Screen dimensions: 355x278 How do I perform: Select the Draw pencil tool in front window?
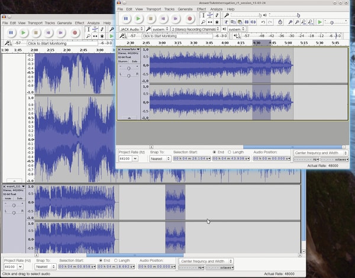[217, 15]
